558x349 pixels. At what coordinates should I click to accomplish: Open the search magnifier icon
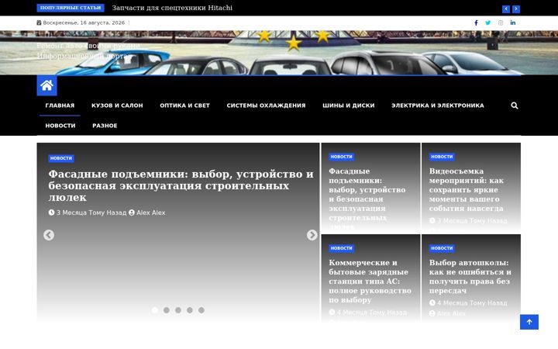(515, 105)
